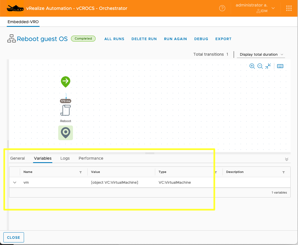This screenshot has width=298, height=245.
Task: Collapse the bottom details panel
Action: [x=287, y=159]
